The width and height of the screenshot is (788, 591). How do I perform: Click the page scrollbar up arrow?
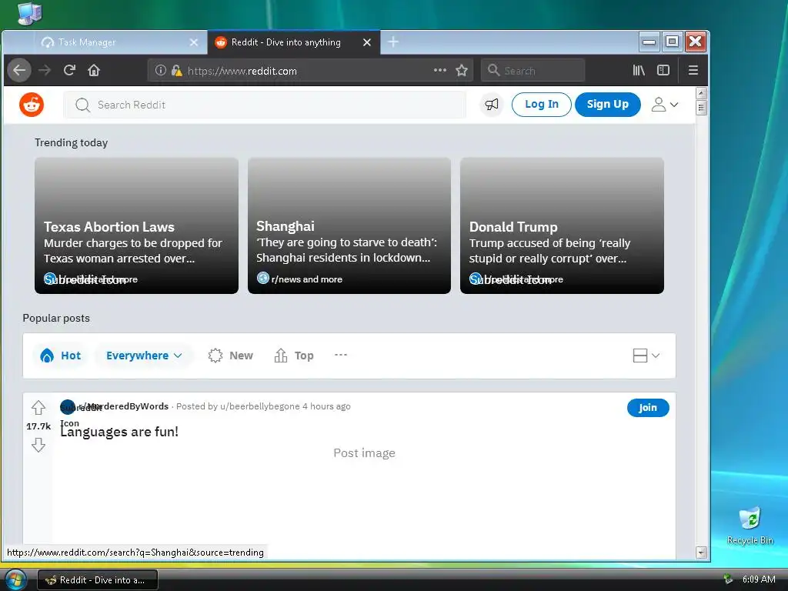[702, 93]
